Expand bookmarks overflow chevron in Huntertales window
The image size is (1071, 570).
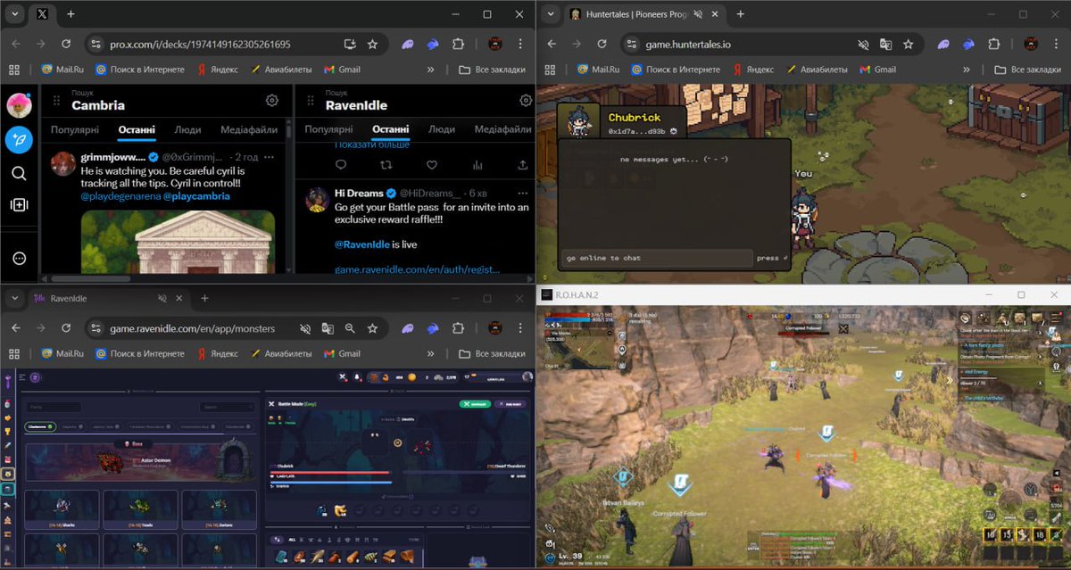click(967, 70)
